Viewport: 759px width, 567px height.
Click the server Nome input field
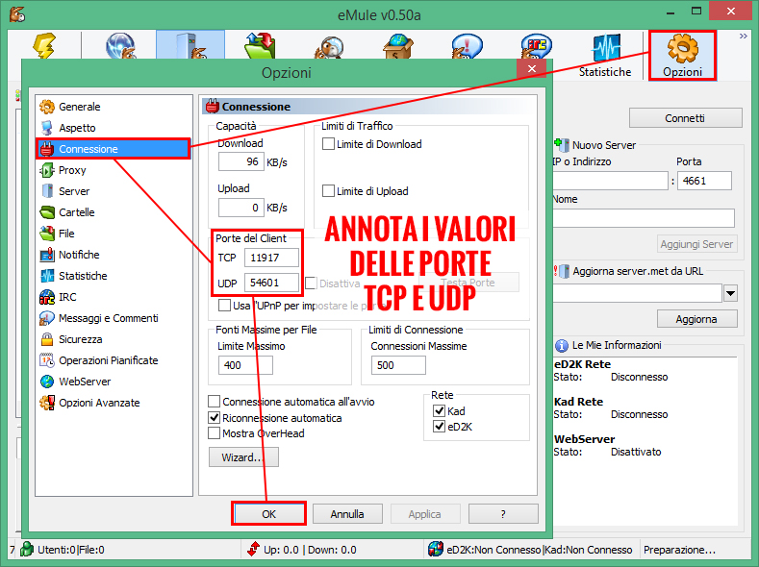(644, 218)
